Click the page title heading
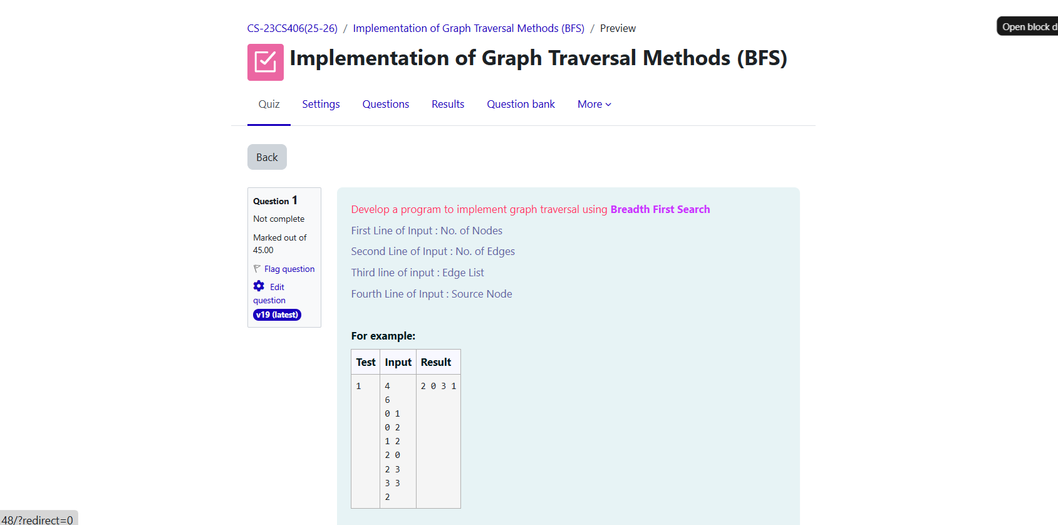The height and width of the screenshot is (525, 1058). (x=538, y=58)
